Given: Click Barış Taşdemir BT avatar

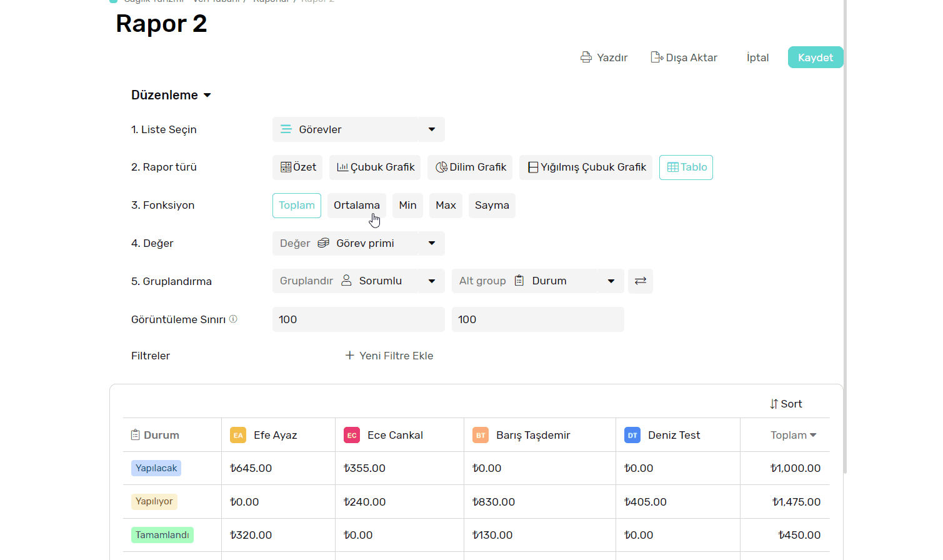Looking at the screenshot, I should [x=481, y=435].
